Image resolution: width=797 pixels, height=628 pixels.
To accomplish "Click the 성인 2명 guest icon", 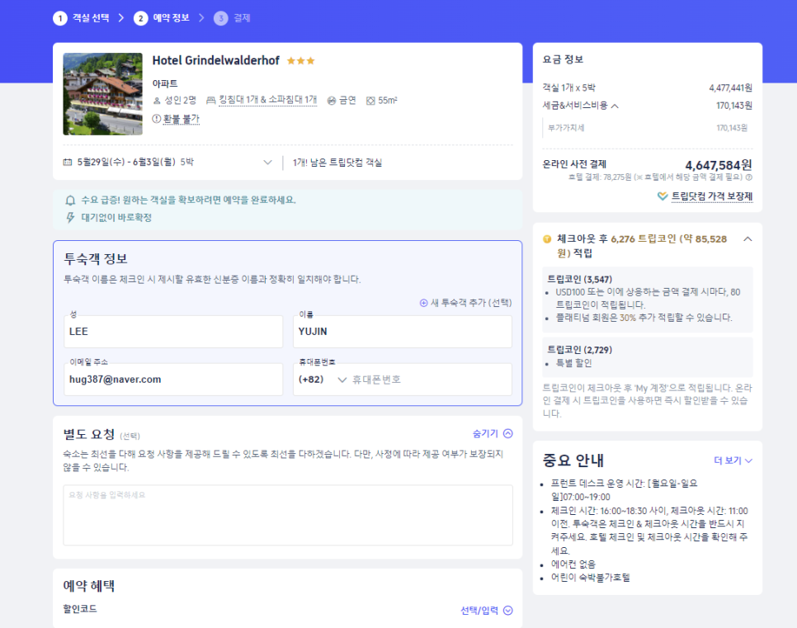I will click(157, 101).
